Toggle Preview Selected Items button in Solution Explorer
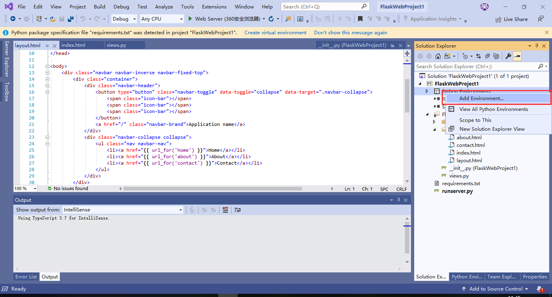This screenshot has width=552, height=297. tap(517, 56)
